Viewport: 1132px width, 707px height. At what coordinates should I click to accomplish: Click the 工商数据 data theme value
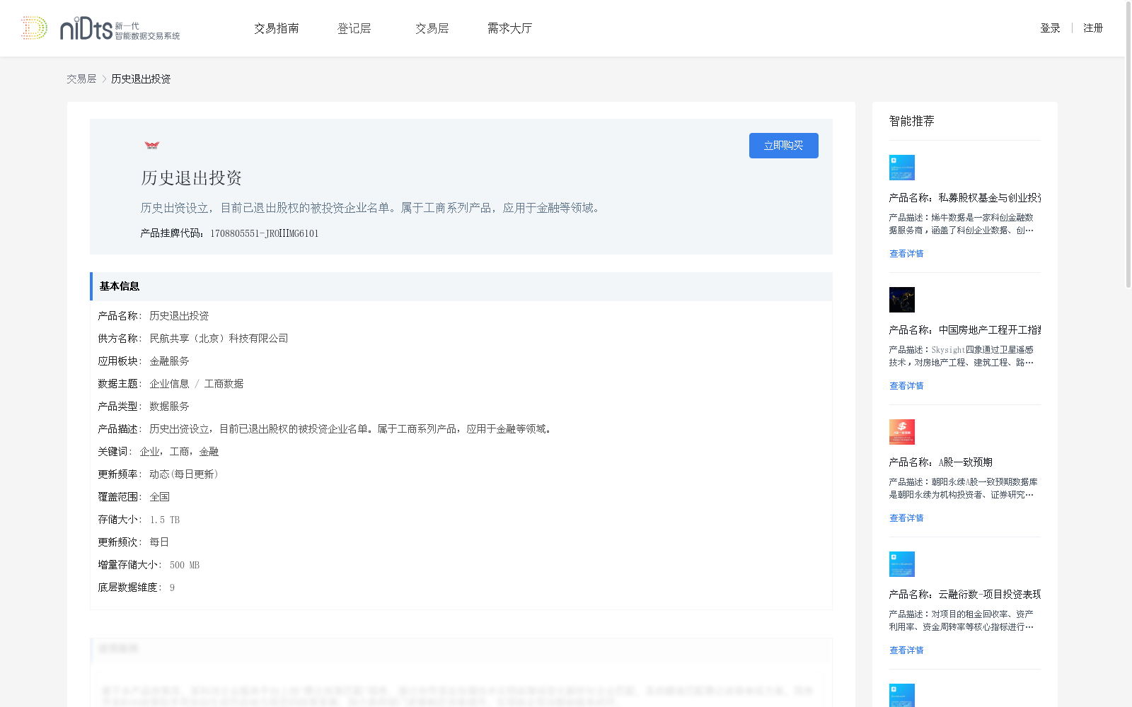tap(224, 384)
